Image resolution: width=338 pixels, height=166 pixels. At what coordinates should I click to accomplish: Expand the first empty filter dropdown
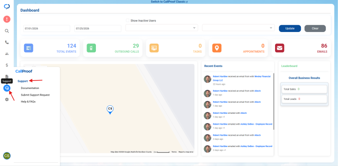pyautogui.click(x=162, y=28)
